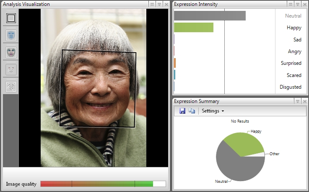Select the Expression Intensity panel title tab
The height and width of the screenshot is (192, 309).
tap(196, 4)
